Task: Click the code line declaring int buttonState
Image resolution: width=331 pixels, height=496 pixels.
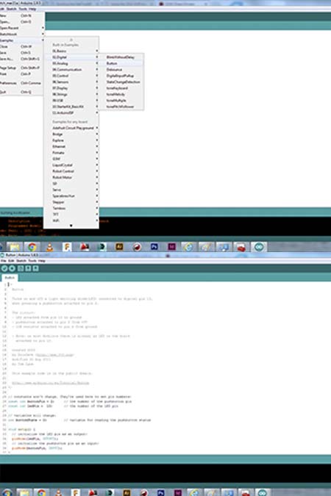Action: click(79, 420)
